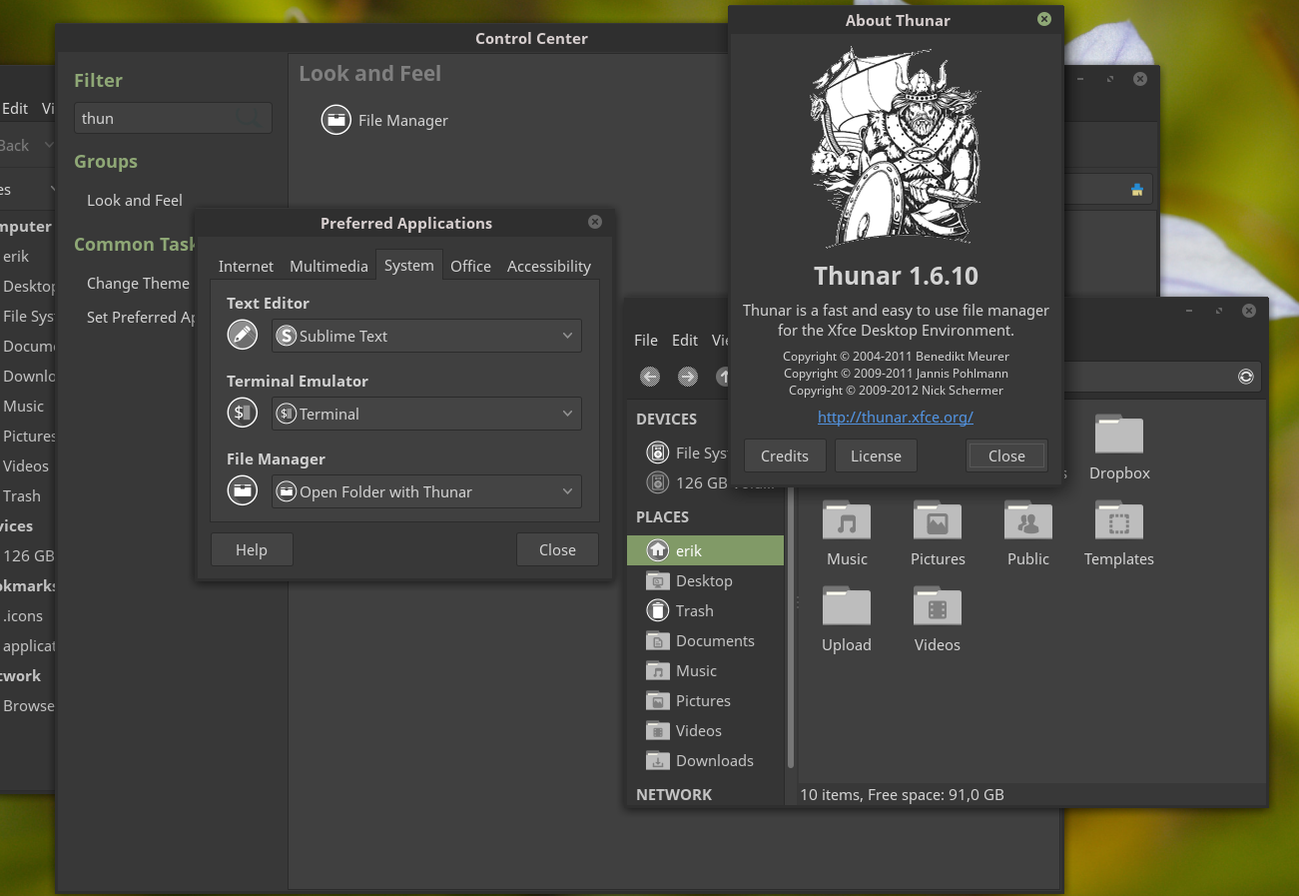Open the thunar.xfce.org link

click(x=896, y=417)
